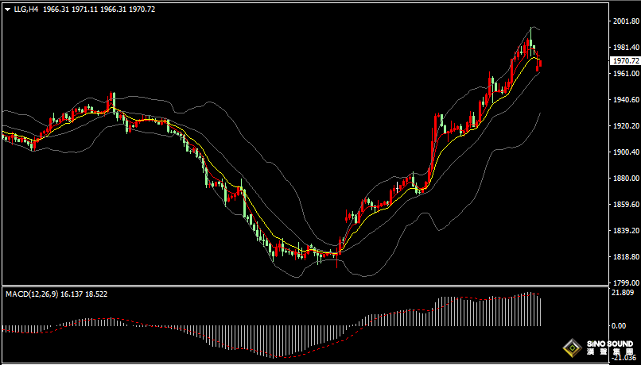Click the MACD zero level 0.00 label
Viewport: 641px width, 365px height.
click(620, 326)
